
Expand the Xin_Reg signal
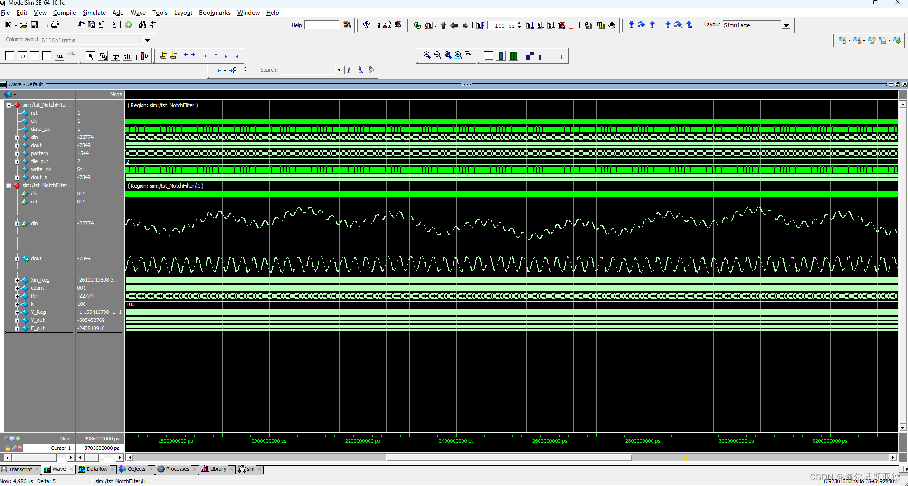pos(17,280)
